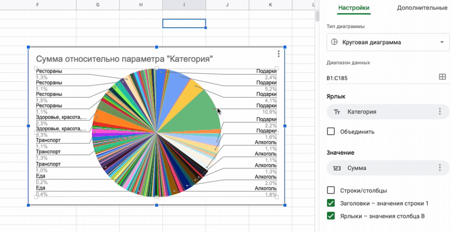Select column I header
451x232 pixels.
pos(184,5)
